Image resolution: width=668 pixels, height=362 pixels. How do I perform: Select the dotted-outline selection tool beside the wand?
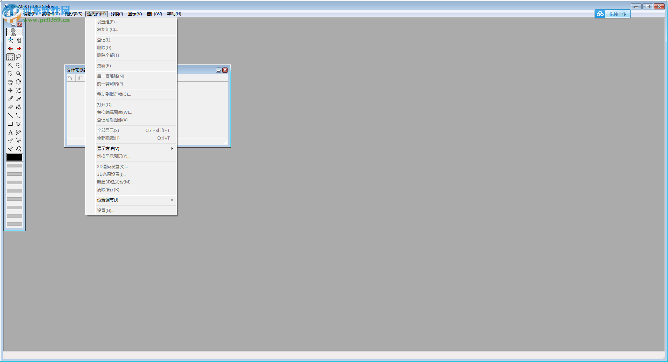(19, 65)
